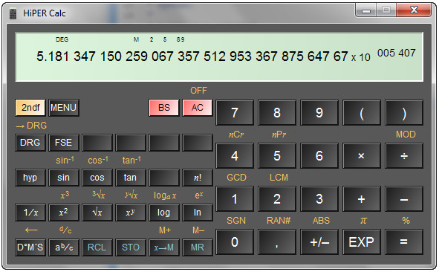Image resolution: width=439 pixels, height=272 pixels.
Task: Click the x² square key
Action: click(x=64, y=213)
